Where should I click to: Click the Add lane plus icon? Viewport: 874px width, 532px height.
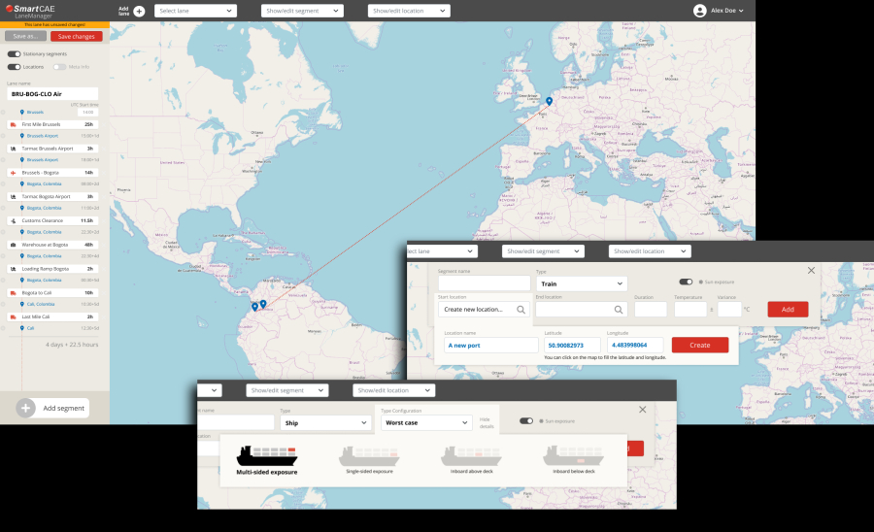139,11
